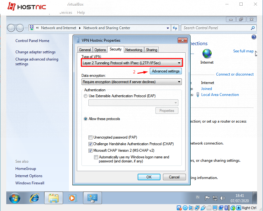Screen dimensions: 263x211
Task: Click the VirtualBox display status icon
Action: click(x=215, y=208)
